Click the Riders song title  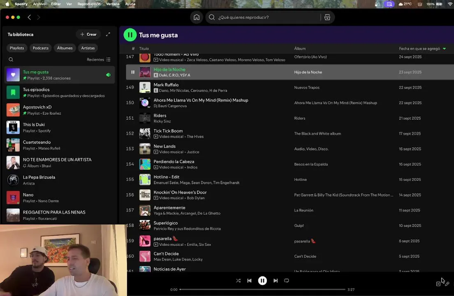[160, 116]
